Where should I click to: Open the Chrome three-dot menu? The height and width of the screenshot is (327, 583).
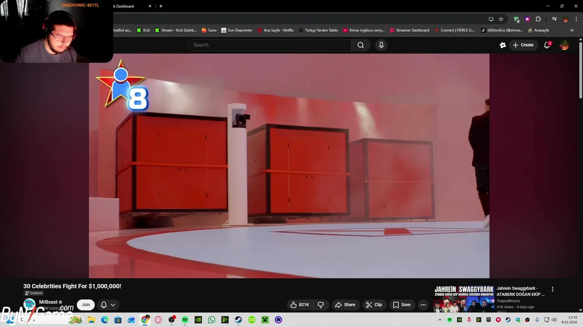576,19
